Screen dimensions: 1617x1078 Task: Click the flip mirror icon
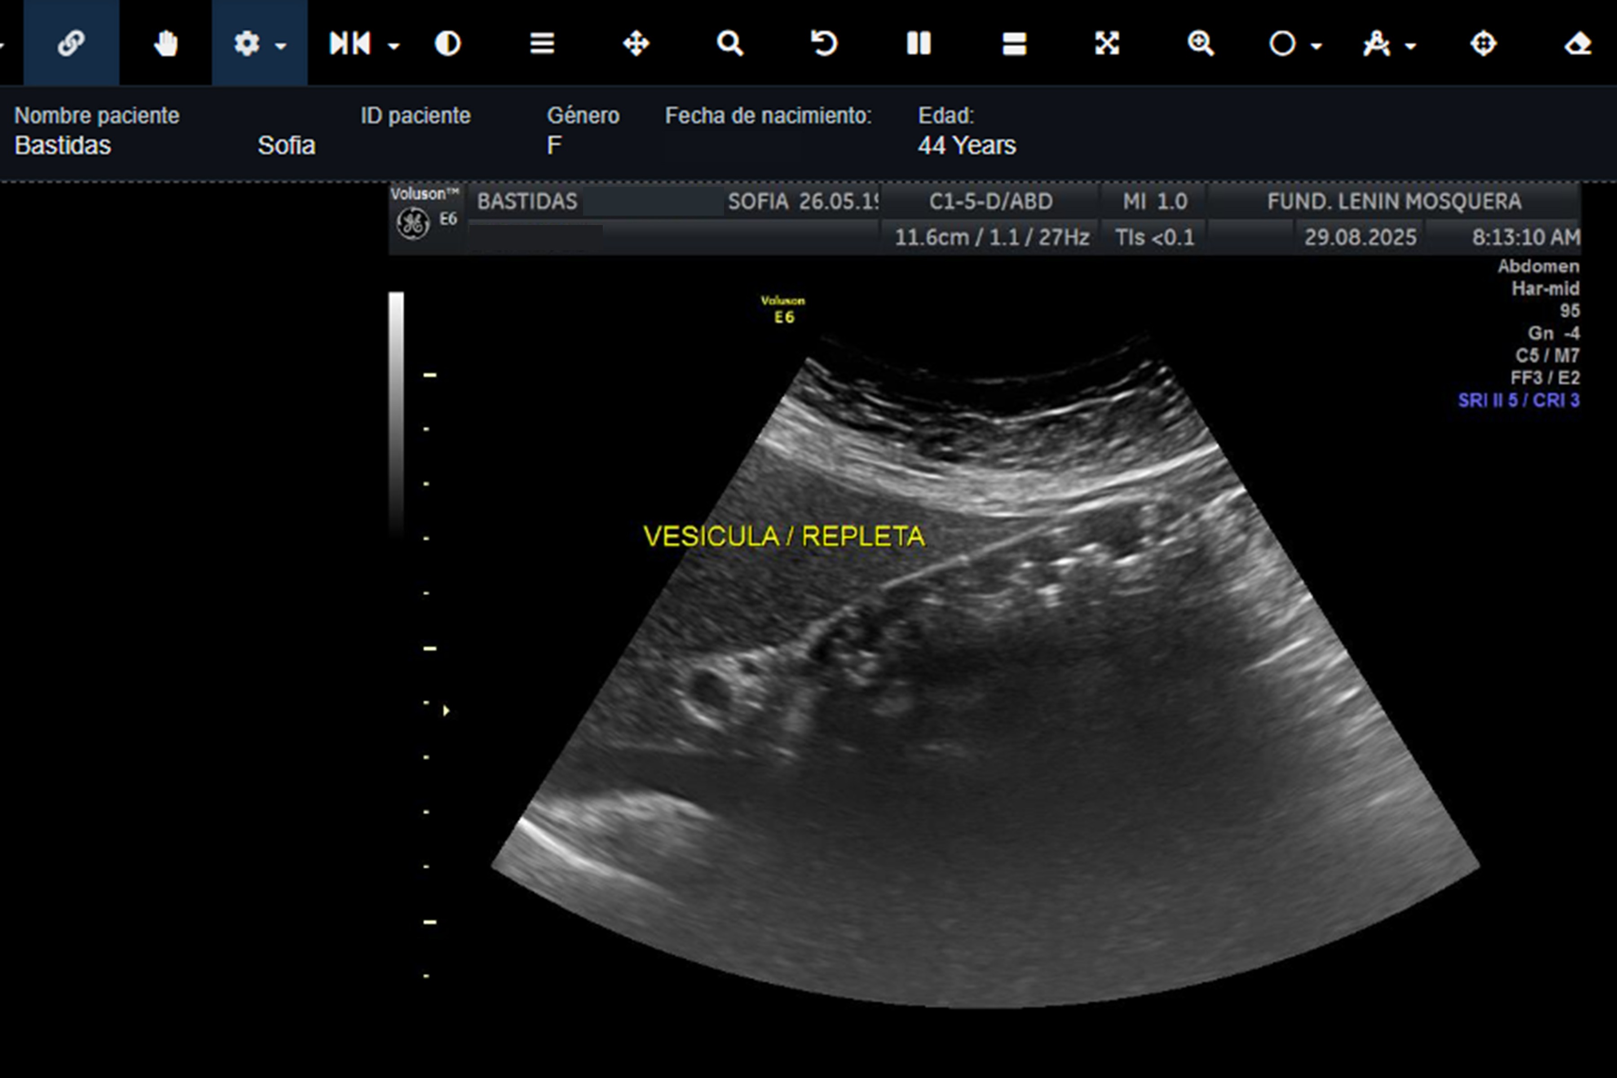350,43
